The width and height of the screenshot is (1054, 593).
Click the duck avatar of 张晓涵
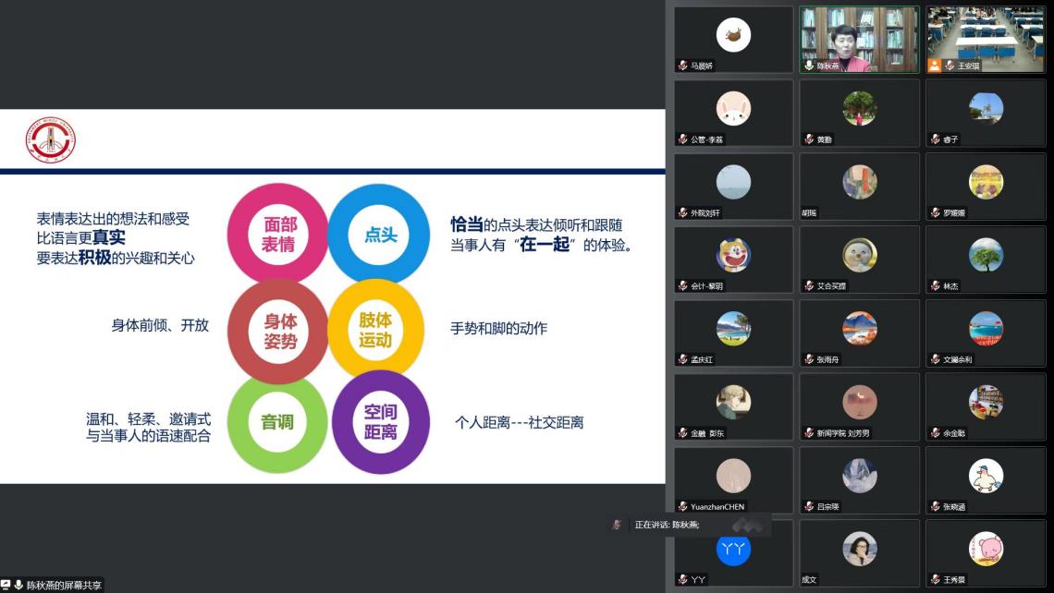(986, 476)
